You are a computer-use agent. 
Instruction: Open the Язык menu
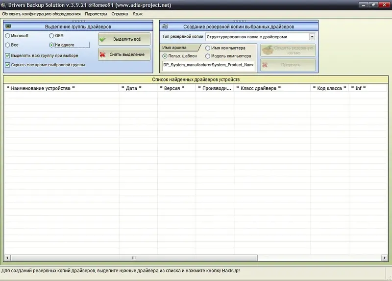[x=138, y=14]
